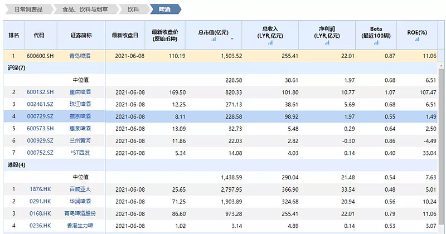Click 香港生力啤 security name

(x=80, y=226)
